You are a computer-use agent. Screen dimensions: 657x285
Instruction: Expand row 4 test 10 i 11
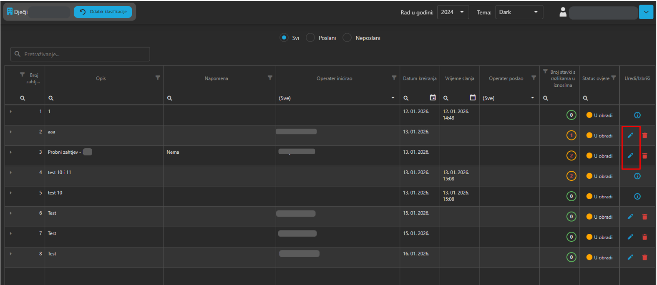point(11,172)
